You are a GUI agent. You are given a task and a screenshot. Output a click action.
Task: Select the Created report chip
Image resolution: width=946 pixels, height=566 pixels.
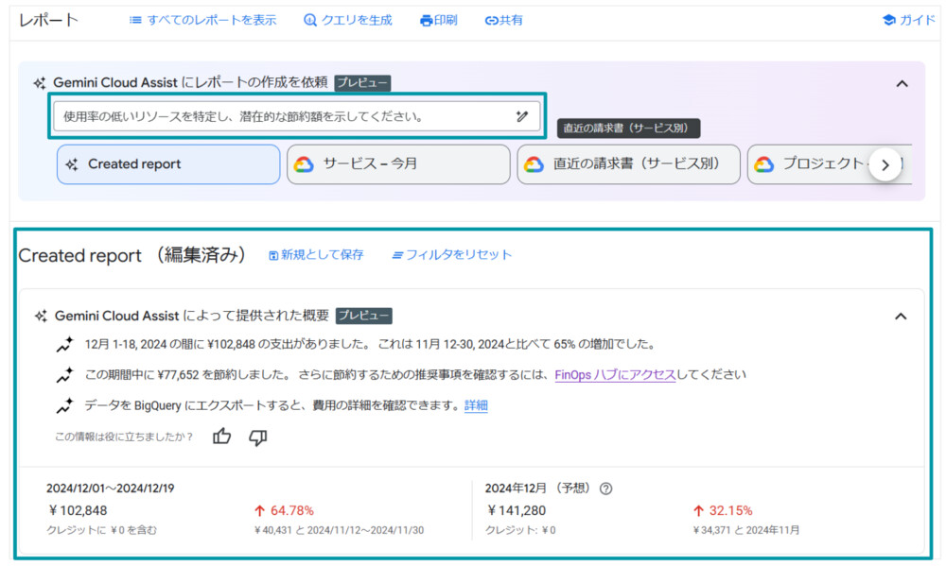[x=168, y=164]
